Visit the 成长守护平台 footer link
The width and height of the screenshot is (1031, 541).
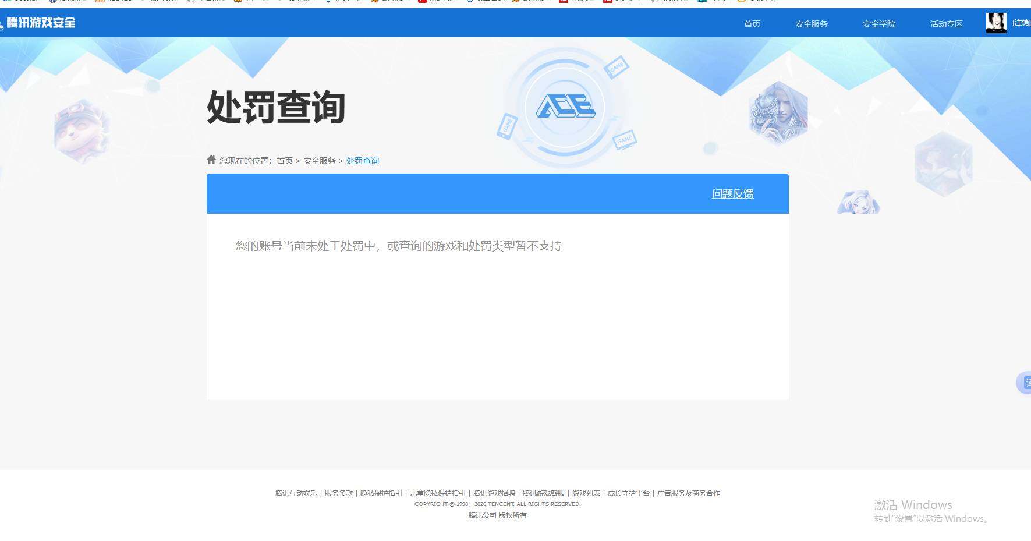[x=628, y=493]
